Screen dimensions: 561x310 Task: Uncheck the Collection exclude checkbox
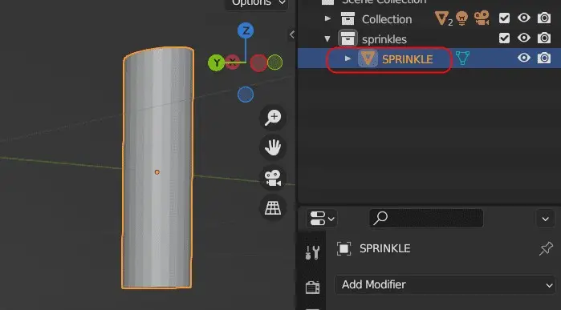pyautogui.click(x=504, y=18)
